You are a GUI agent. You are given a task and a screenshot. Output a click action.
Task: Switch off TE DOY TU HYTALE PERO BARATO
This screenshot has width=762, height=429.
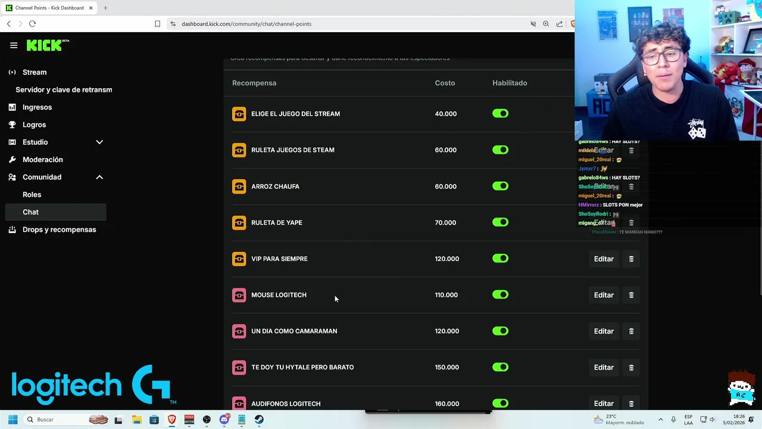[500, 367]
